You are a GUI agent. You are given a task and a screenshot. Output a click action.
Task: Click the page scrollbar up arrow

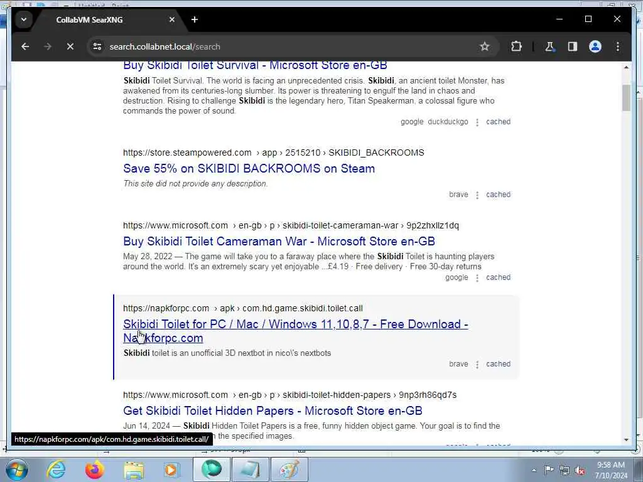(x=626, y=67)
